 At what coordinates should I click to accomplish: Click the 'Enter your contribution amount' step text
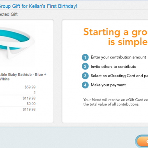point(118,57)
